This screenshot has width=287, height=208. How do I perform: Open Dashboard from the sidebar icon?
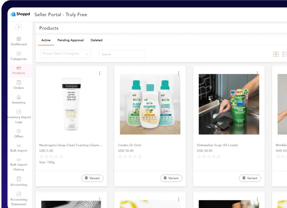tap(19, 39)
